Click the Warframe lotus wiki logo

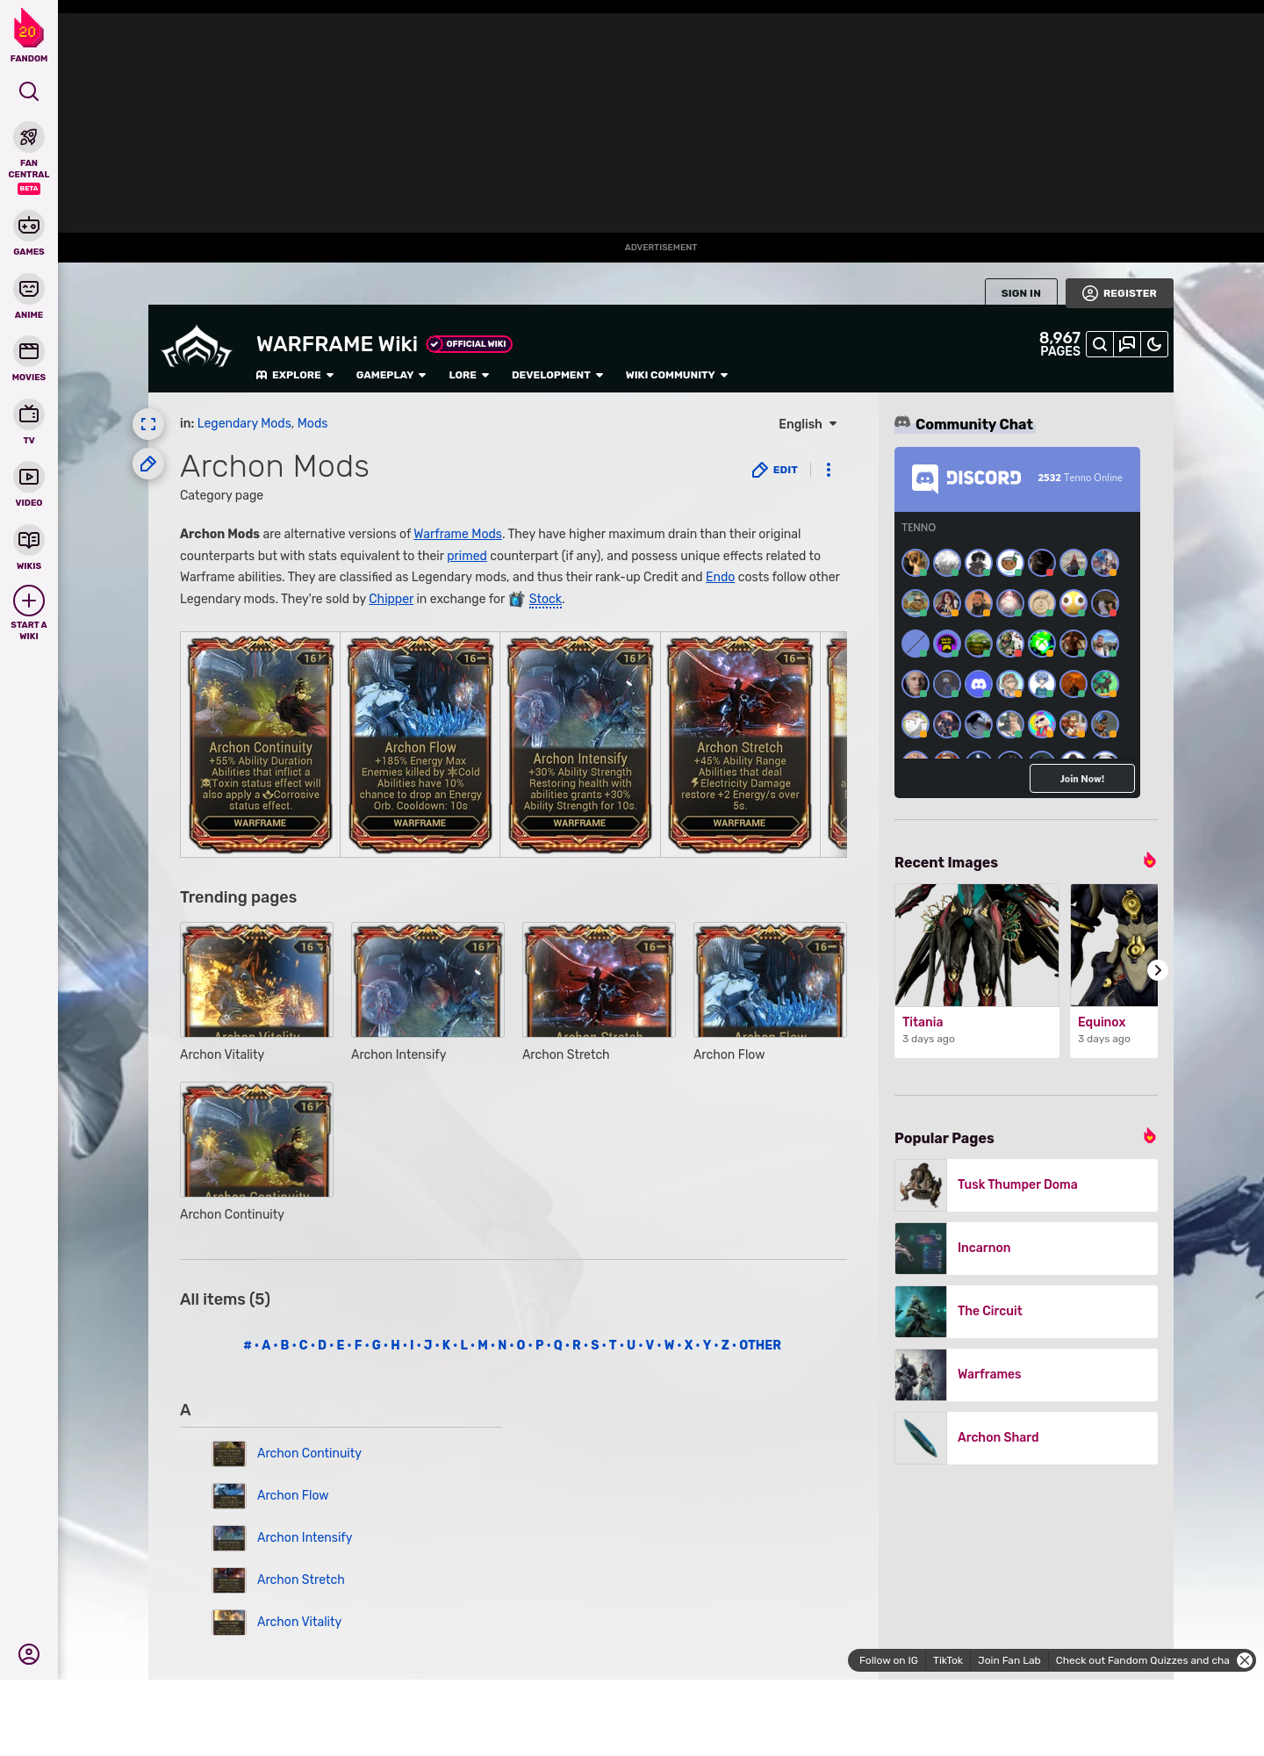197,349
